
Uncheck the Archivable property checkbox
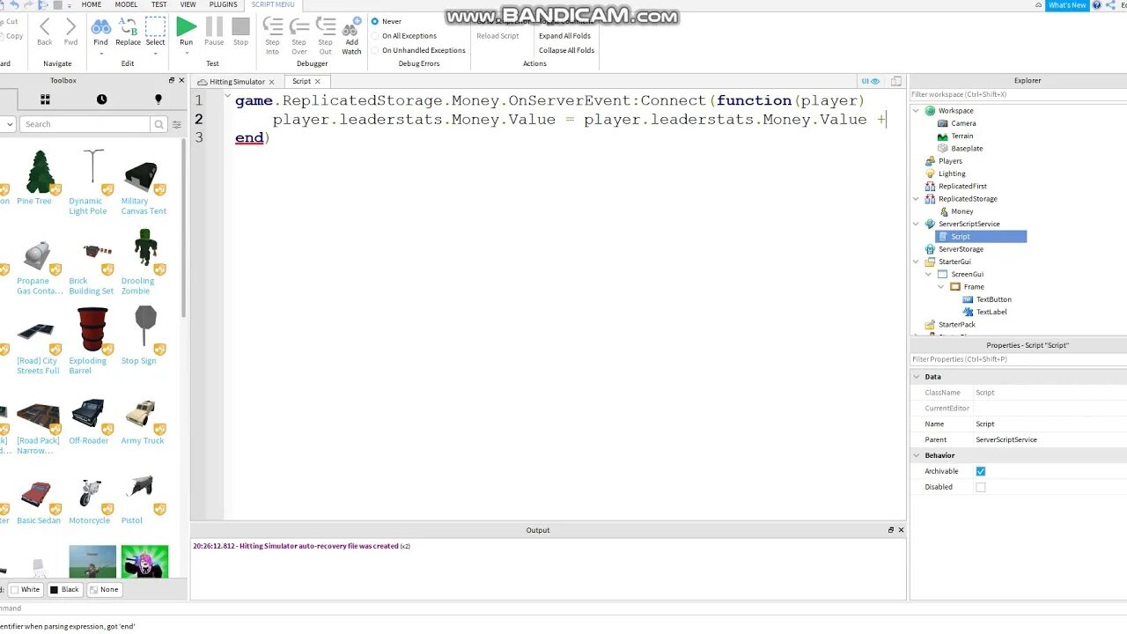click(980, 471)
